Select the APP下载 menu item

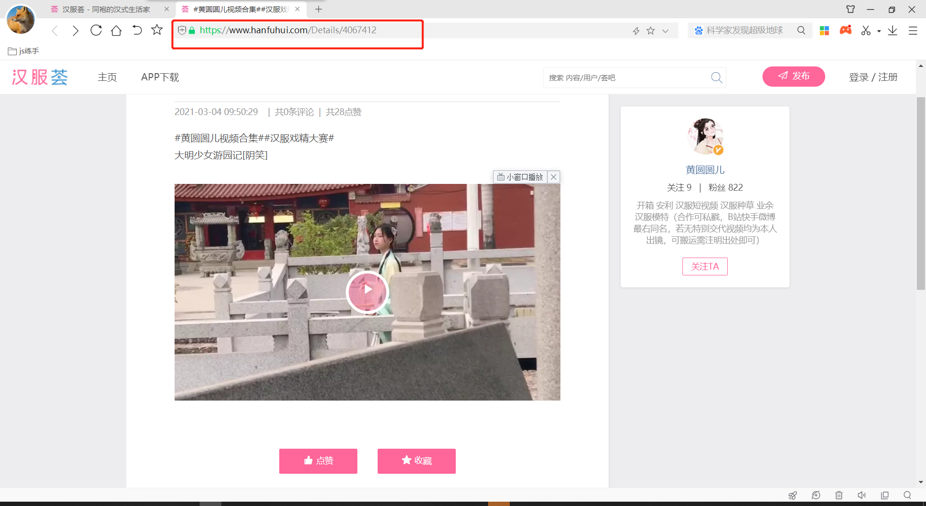pos(160,77)
